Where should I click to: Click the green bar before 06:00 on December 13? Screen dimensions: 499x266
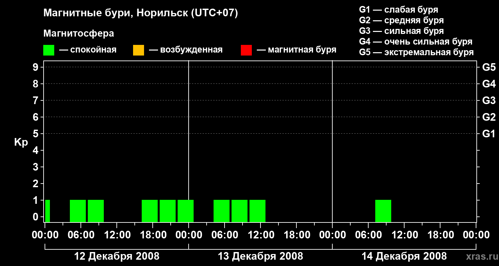click(x=222, y=211)
